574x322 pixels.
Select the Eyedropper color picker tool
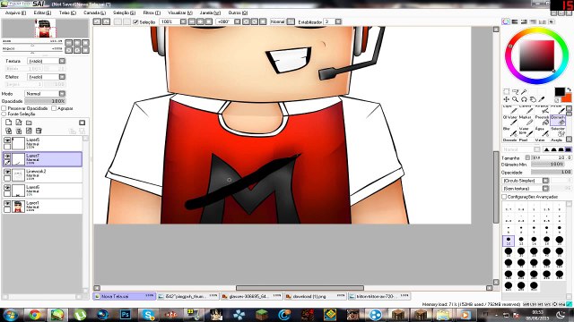pyautogui.click(x=542, y=99)
